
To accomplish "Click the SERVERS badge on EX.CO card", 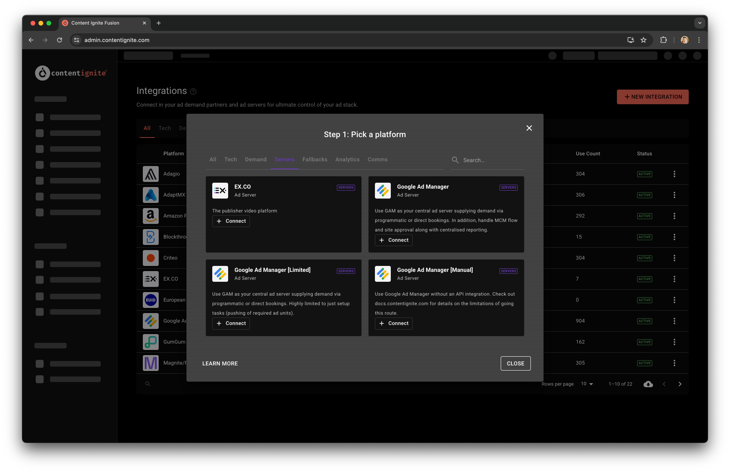I will tap(346, 187).
